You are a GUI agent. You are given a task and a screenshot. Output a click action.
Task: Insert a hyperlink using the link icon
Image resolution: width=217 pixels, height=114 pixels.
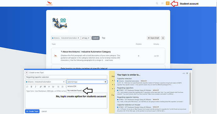(41, 87)
